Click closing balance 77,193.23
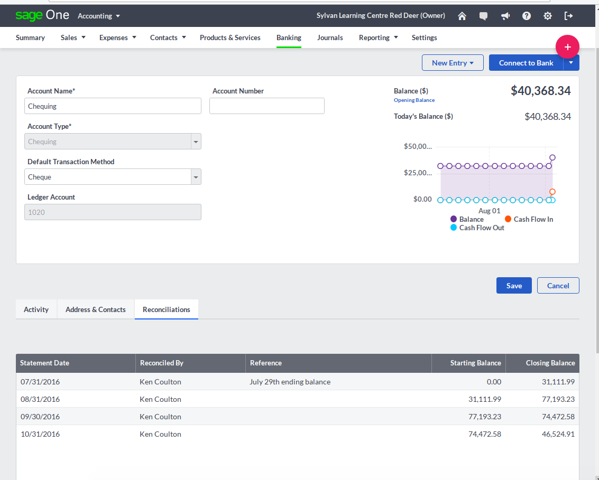This screenshot has width=599, height=480. coord(558,400)
